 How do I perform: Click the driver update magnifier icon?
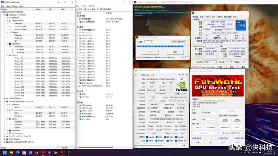(98, 9)
